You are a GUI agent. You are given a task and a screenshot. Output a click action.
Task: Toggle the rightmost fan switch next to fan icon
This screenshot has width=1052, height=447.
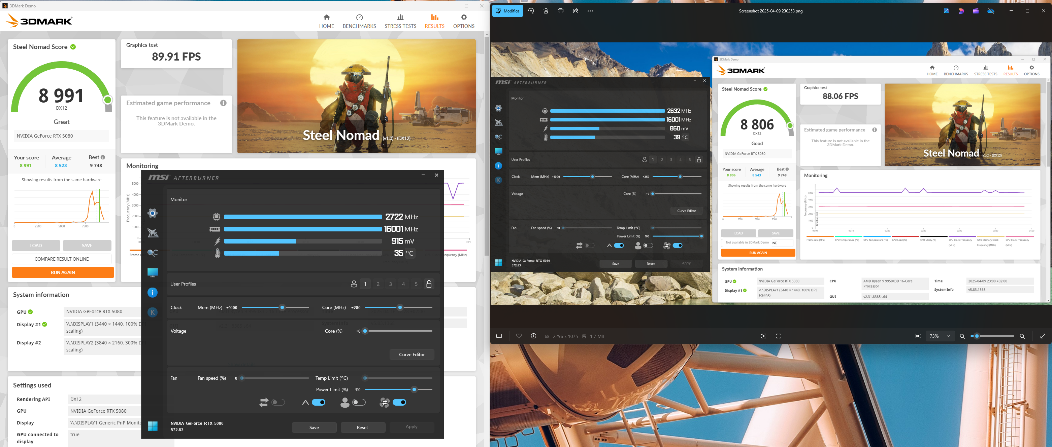(x=399, y=403)
